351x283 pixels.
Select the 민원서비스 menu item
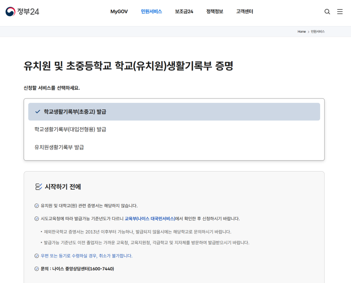pyautogui.click(x=151, y=12)
